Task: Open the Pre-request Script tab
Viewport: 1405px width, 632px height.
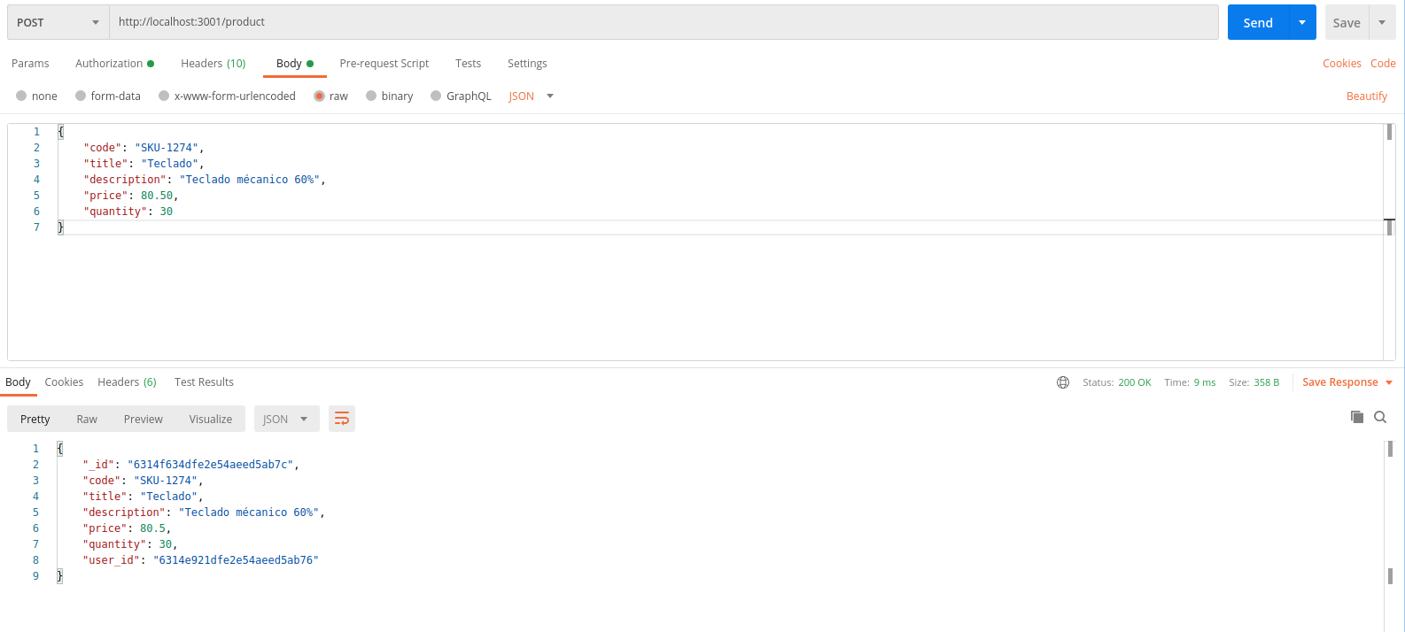Action: (x=384, y=64)
